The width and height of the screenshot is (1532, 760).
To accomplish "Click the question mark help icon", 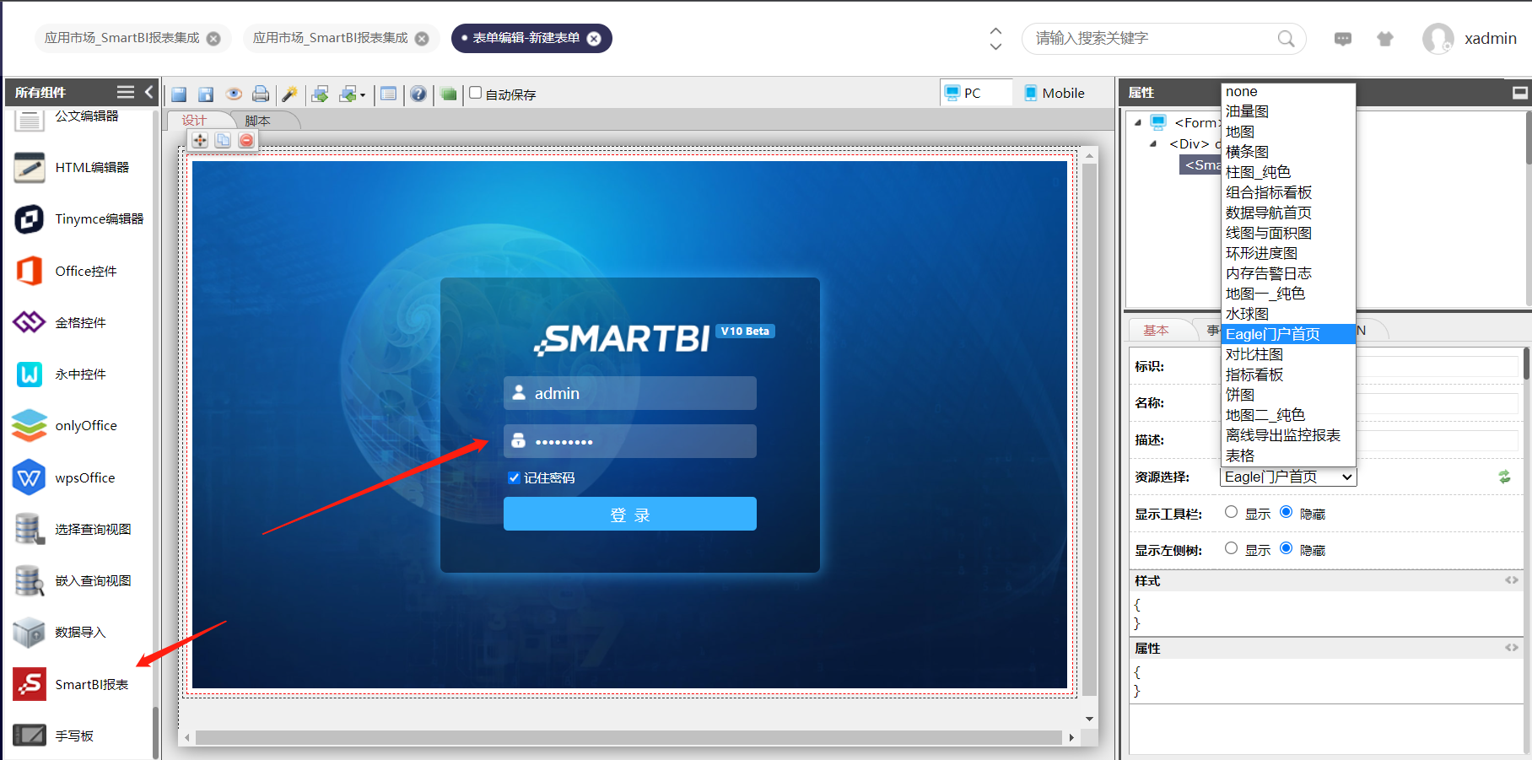I will (418, 94).
